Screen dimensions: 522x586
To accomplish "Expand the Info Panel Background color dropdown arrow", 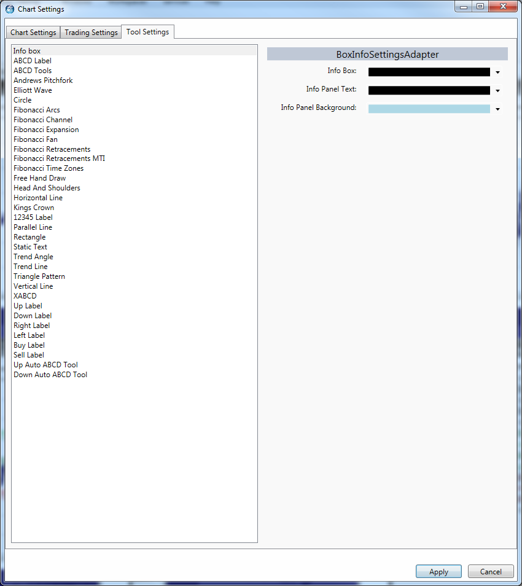I will (497, 109).
